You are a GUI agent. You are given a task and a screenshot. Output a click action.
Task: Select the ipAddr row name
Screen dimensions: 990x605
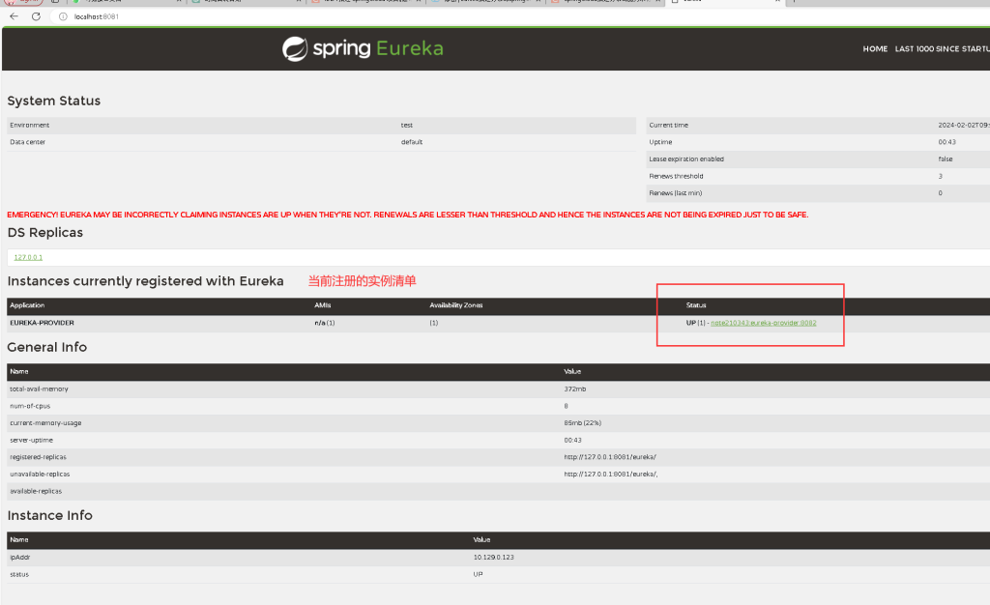pyautogui.click(x=19, y=558)
